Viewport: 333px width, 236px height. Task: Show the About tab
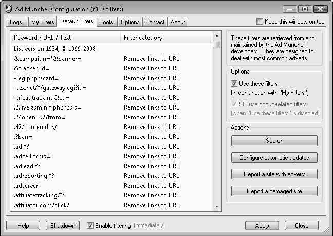pos(177,22)
